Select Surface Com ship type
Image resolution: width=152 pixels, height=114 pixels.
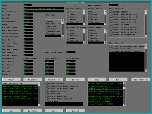point(54,24)
